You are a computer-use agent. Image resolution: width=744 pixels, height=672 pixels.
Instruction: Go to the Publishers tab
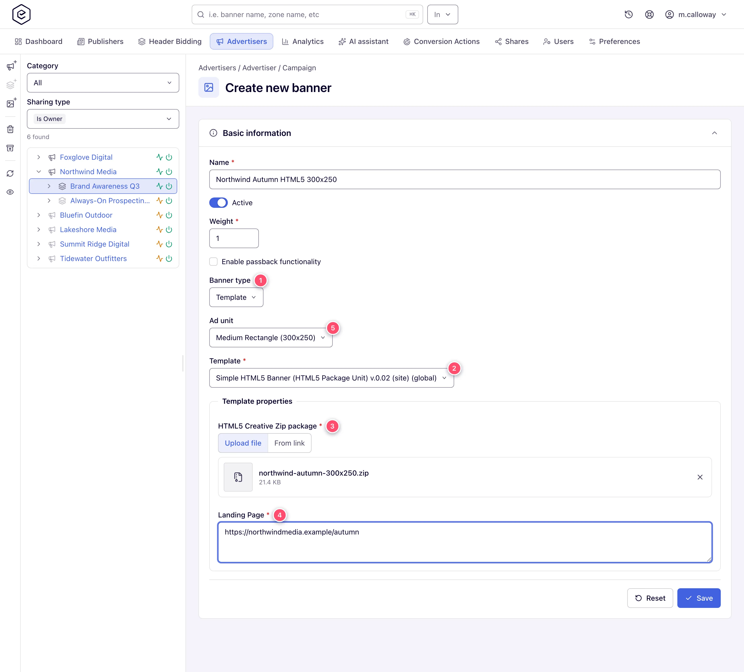click(100, 41)
